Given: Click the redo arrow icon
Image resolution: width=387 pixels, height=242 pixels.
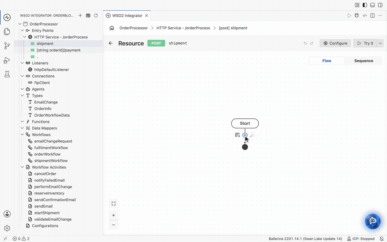Looking at the screenshot, I should pos(312,43).
